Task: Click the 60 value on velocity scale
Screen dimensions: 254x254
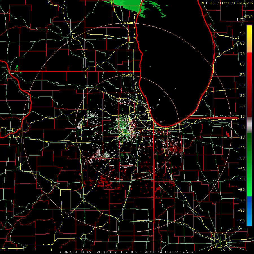Action: (x=242, y=64)
